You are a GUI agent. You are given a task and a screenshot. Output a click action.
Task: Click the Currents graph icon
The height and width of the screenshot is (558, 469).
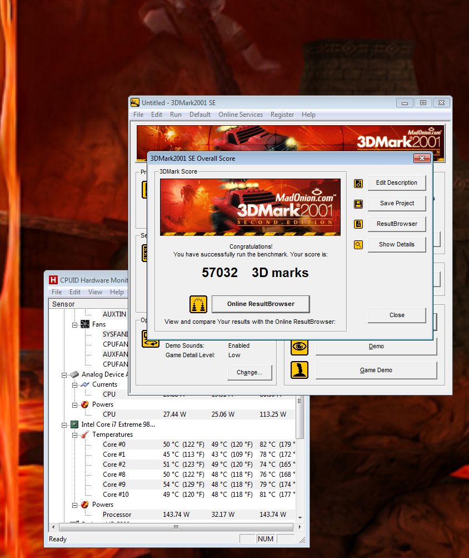pos(85,384)
